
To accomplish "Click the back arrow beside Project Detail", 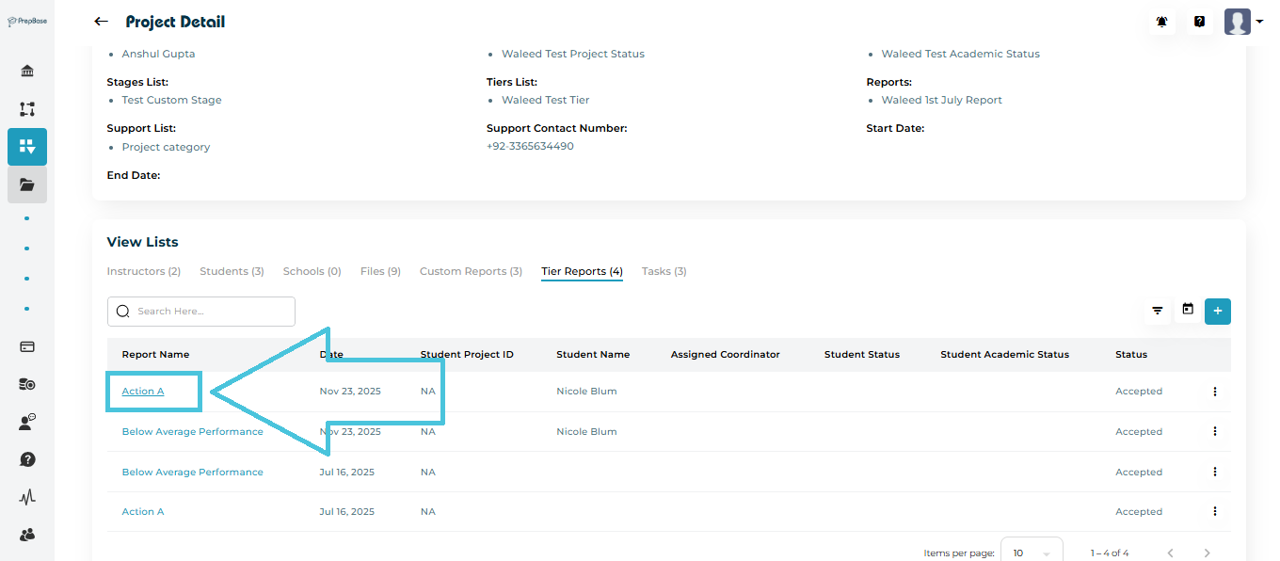I will pos(101,22).
